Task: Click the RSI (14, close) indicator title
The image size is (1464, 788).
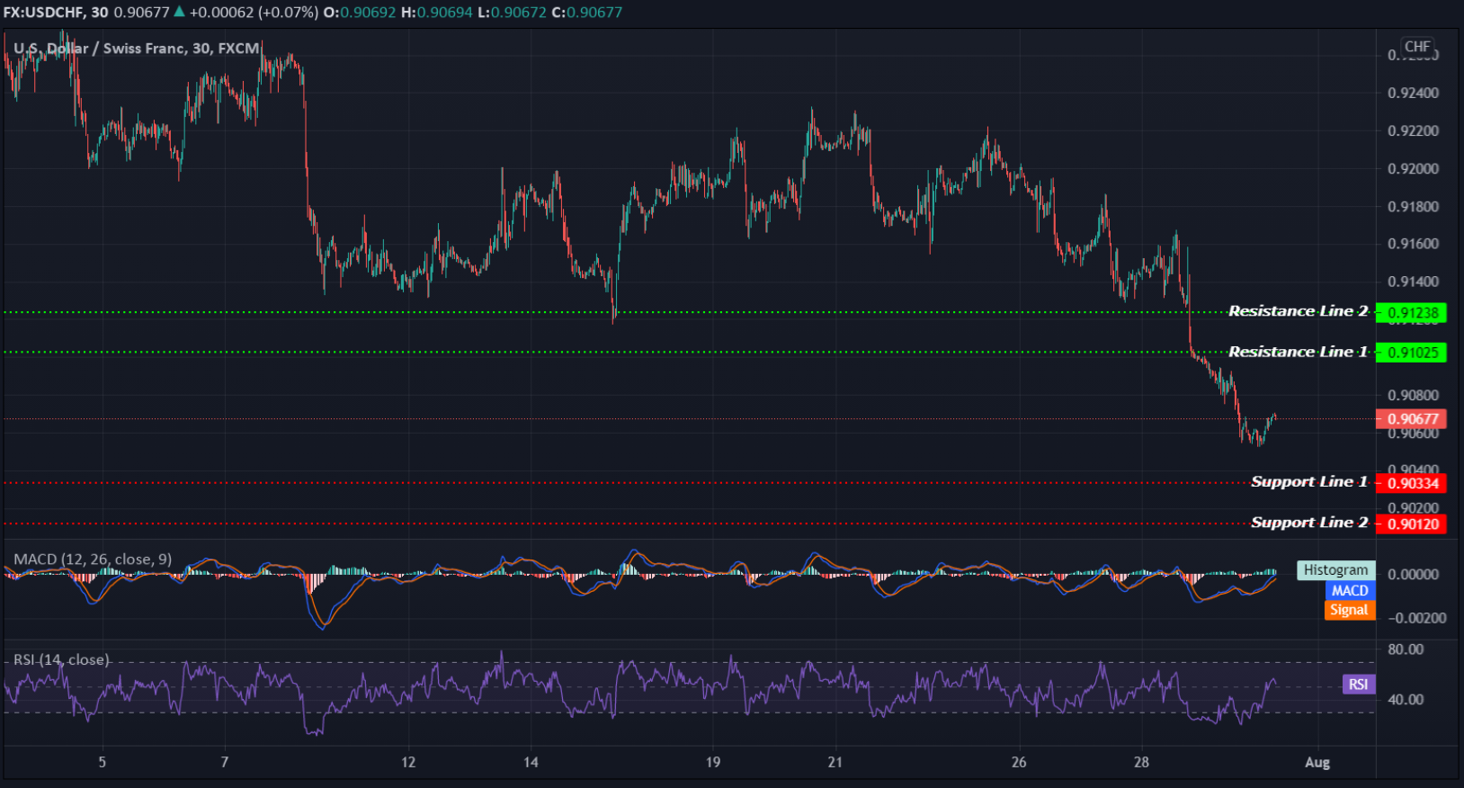Action: coord(61,660)
